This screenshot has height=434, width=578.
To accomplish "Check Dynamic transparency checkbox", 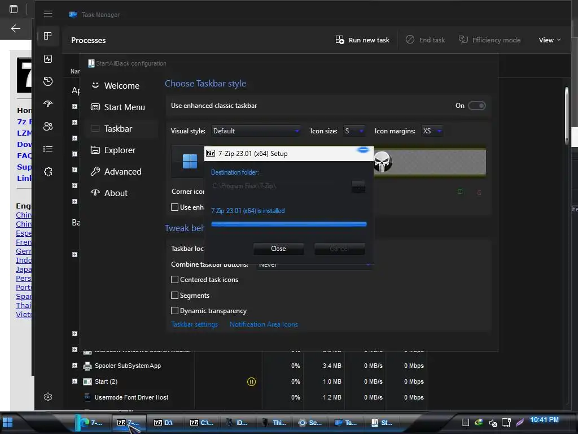I will pos(175,311).
